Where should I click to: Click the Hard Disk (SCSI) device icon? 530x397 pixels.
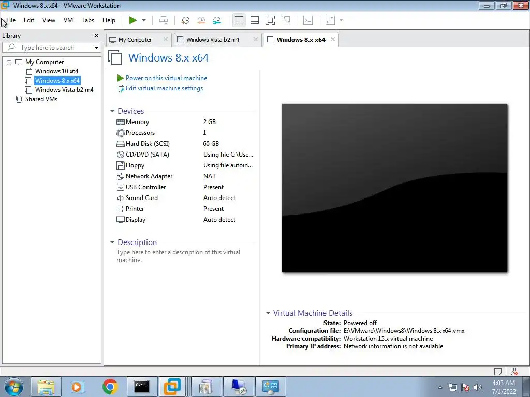[x=120, y=144]
